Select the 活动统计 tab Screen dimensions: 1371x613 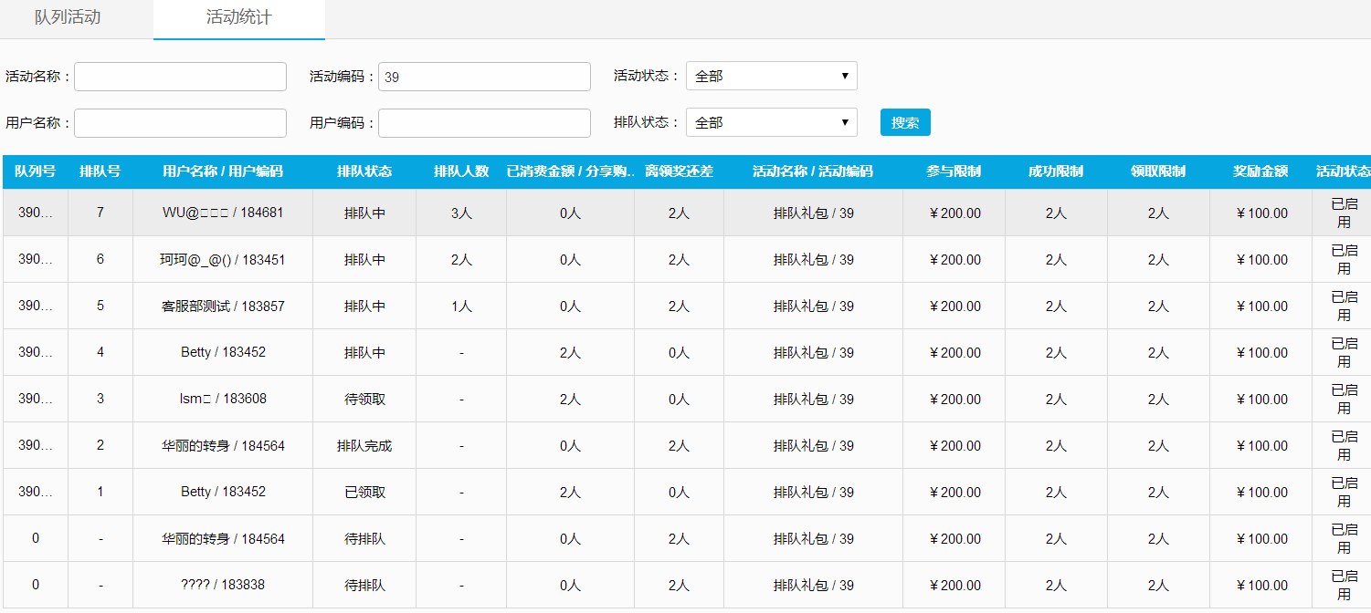click(238, 18)
